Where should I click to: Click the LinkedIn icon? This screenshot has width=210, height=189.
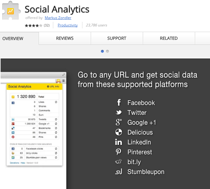point(119,142)
